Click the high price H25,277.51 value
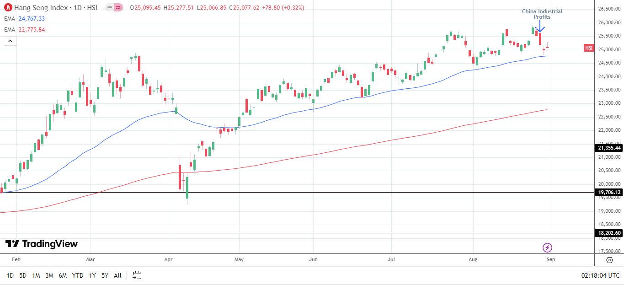624x285 pixels. pos(179,8)
